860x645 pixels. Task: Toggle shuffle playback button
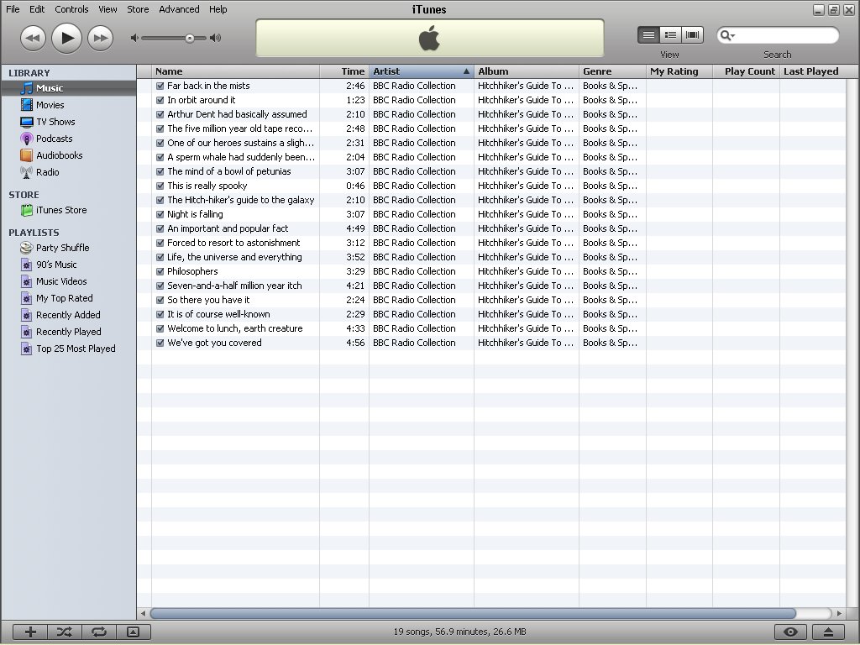[64, 632]
